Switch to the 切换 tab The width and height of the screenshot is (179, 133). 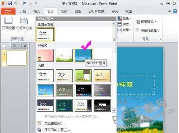64,12
